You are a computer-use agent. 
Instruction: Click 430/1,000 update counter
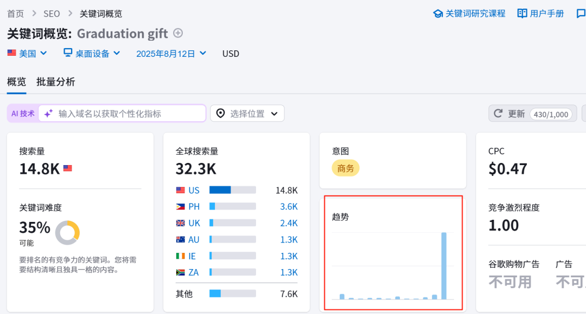[x=551, y=114]
